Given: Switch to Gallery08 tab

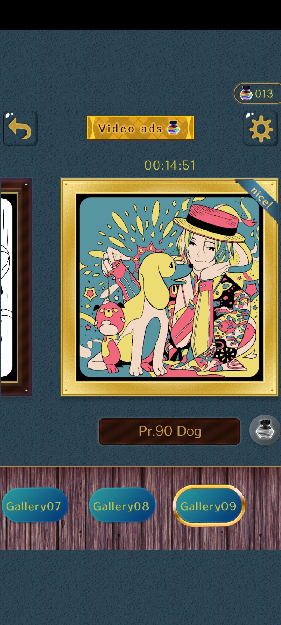Looking at the screenshot, I should [x=122, y=506].
